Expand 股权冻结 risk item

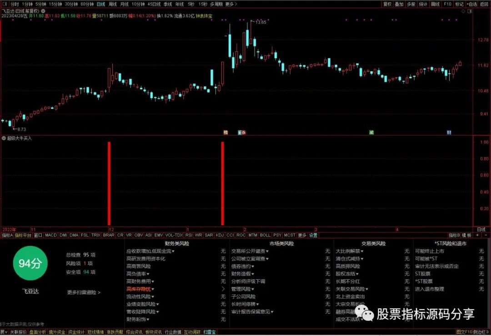[x=347, y=274]
